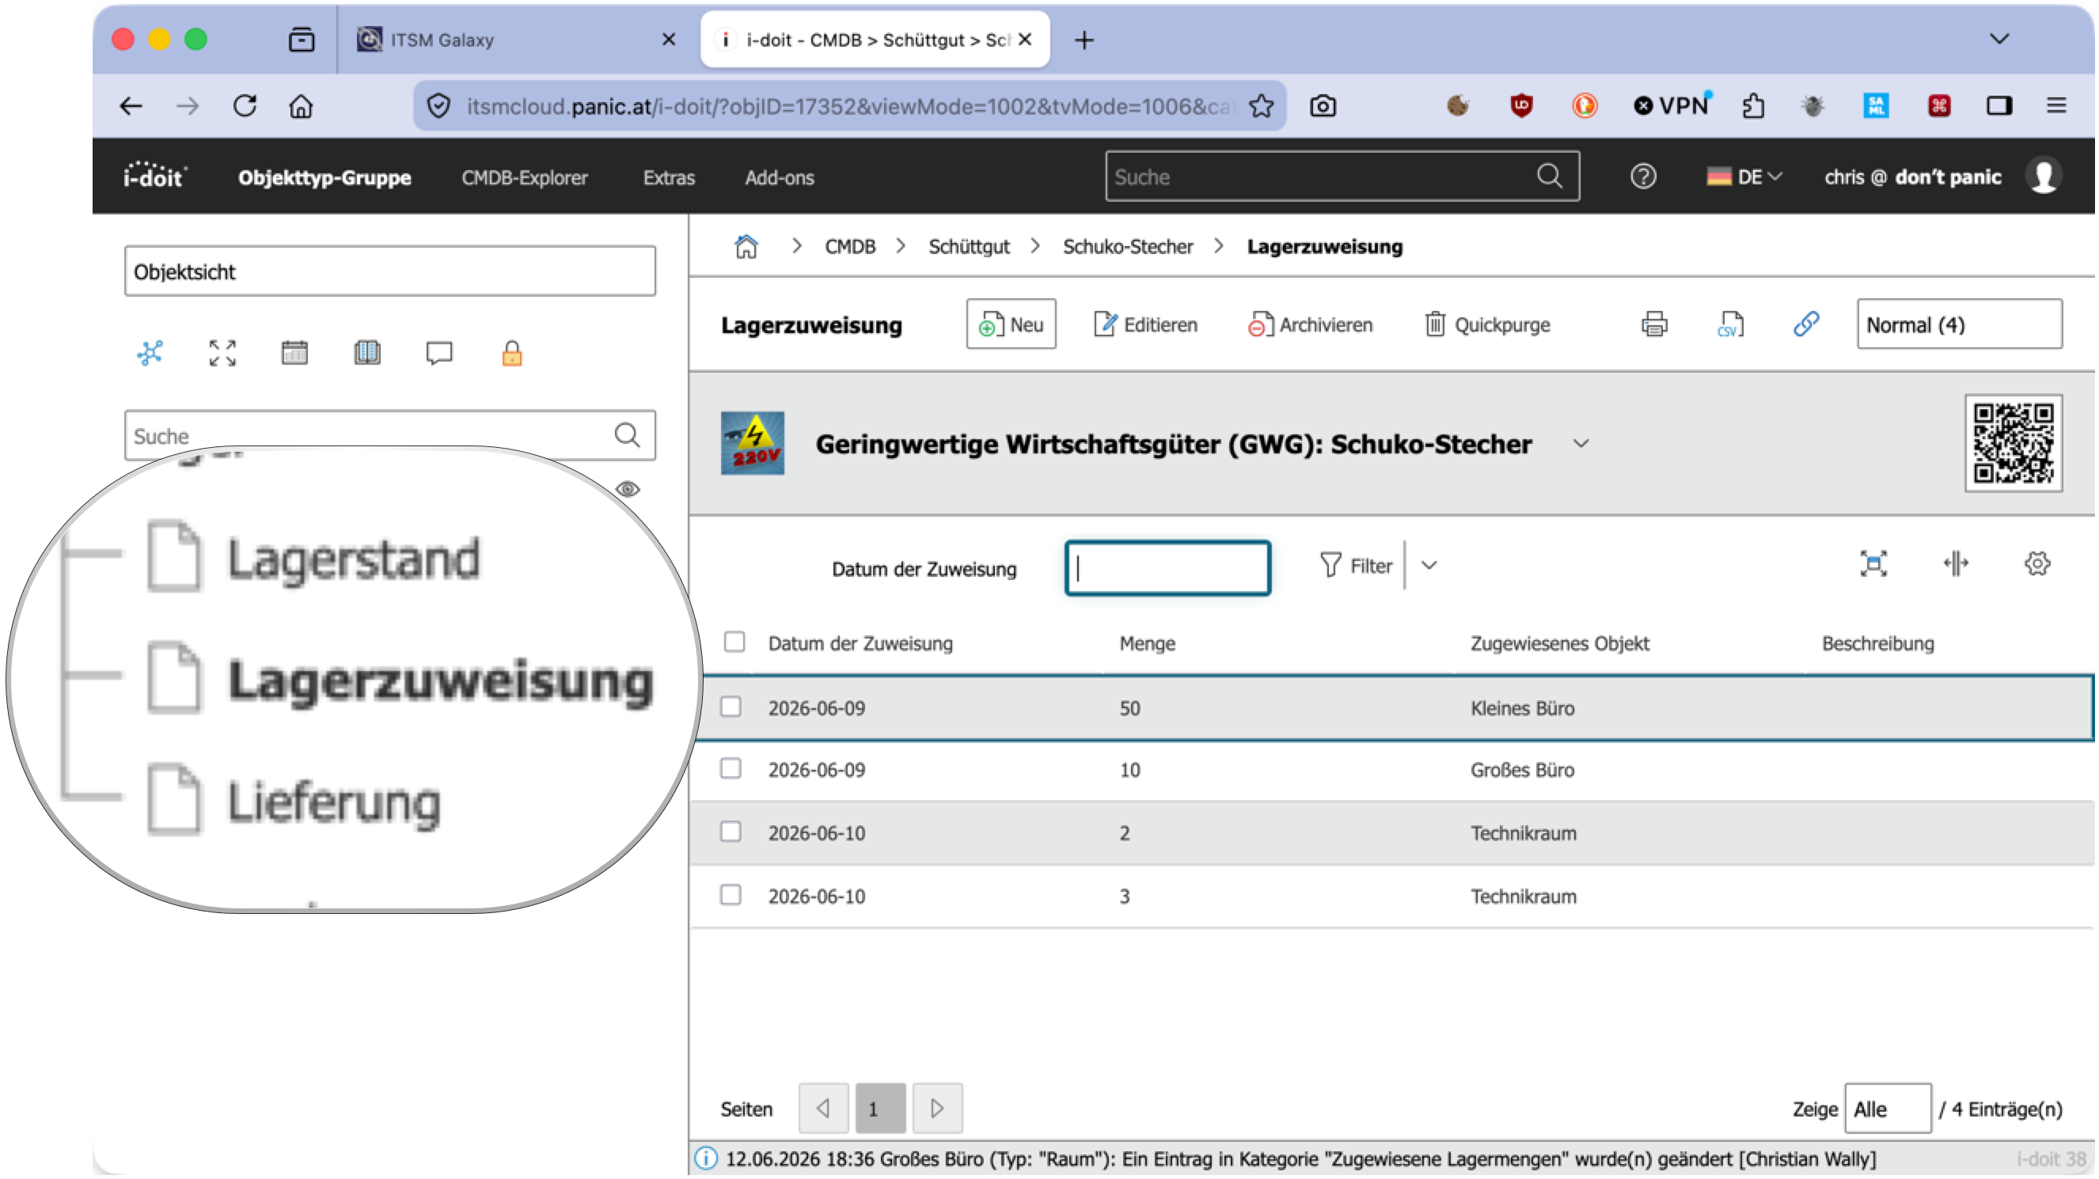Open the list settings gear icon
The image size is (2099, 1179).
click(x=2037, y=564)
